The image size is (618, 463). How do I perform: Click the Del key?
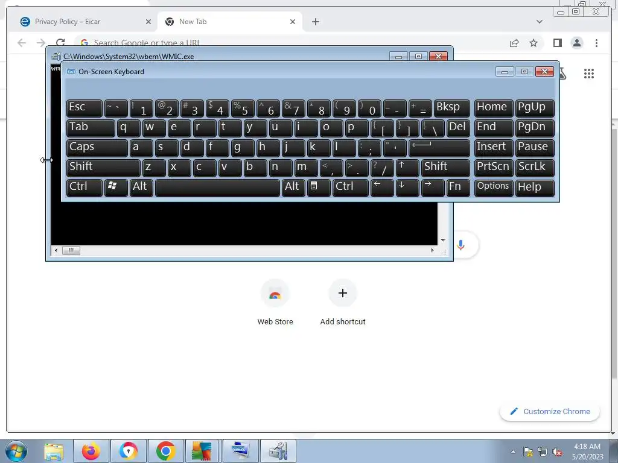click(459, 128)
